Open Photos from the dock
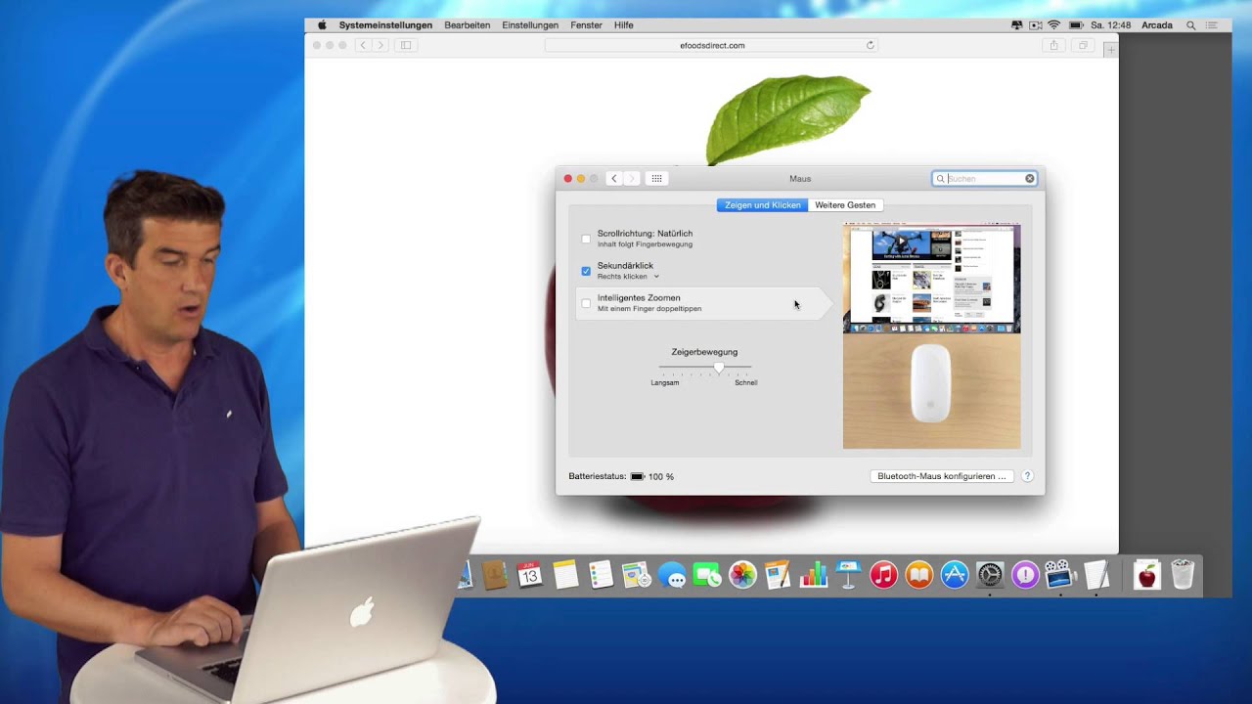Image resolution: width=1252 pixels, height=704 pixels. point(742,575)
